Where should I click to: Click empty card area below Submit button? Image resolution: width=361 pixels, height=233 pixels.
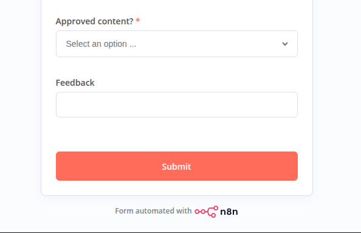click(x=177, y=188)
